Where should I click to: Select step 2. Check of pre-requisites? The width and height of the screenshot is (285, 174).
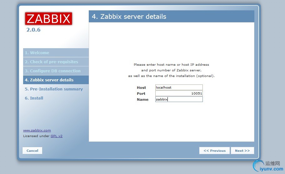pos(56,62)
